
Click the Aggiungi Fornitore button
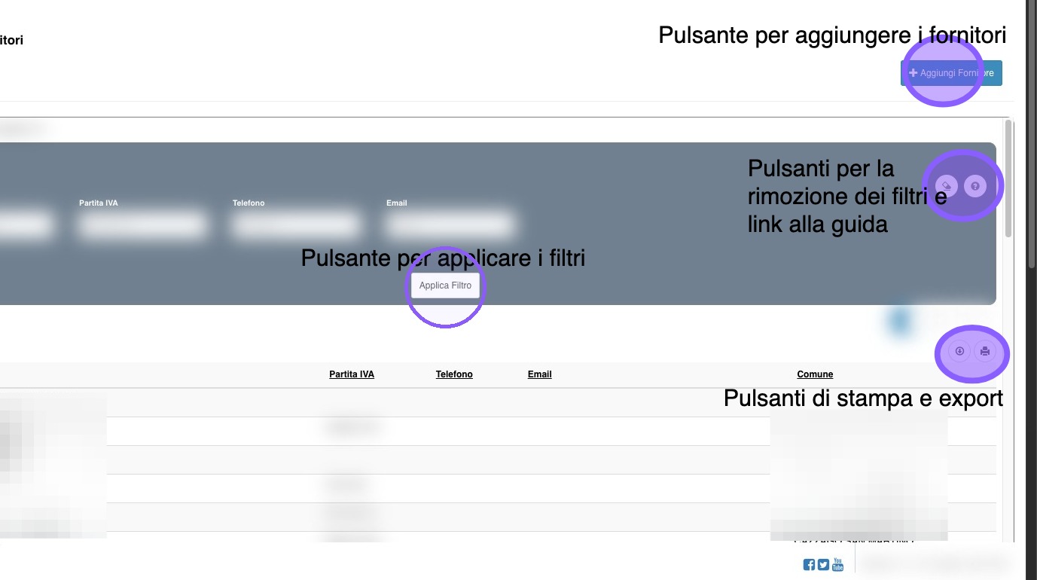tap(951, 73)
